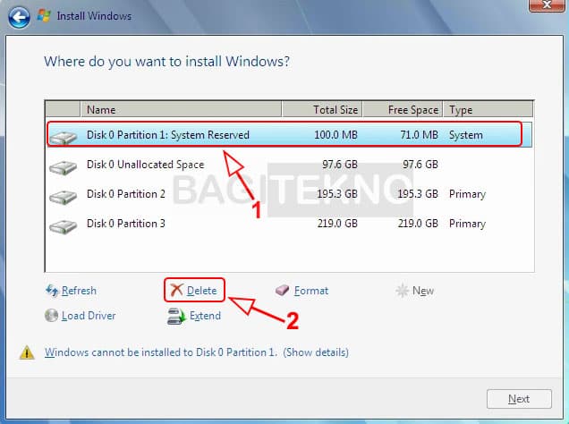
Task: Click the eraser Format icon
Action: click(282, 290)
